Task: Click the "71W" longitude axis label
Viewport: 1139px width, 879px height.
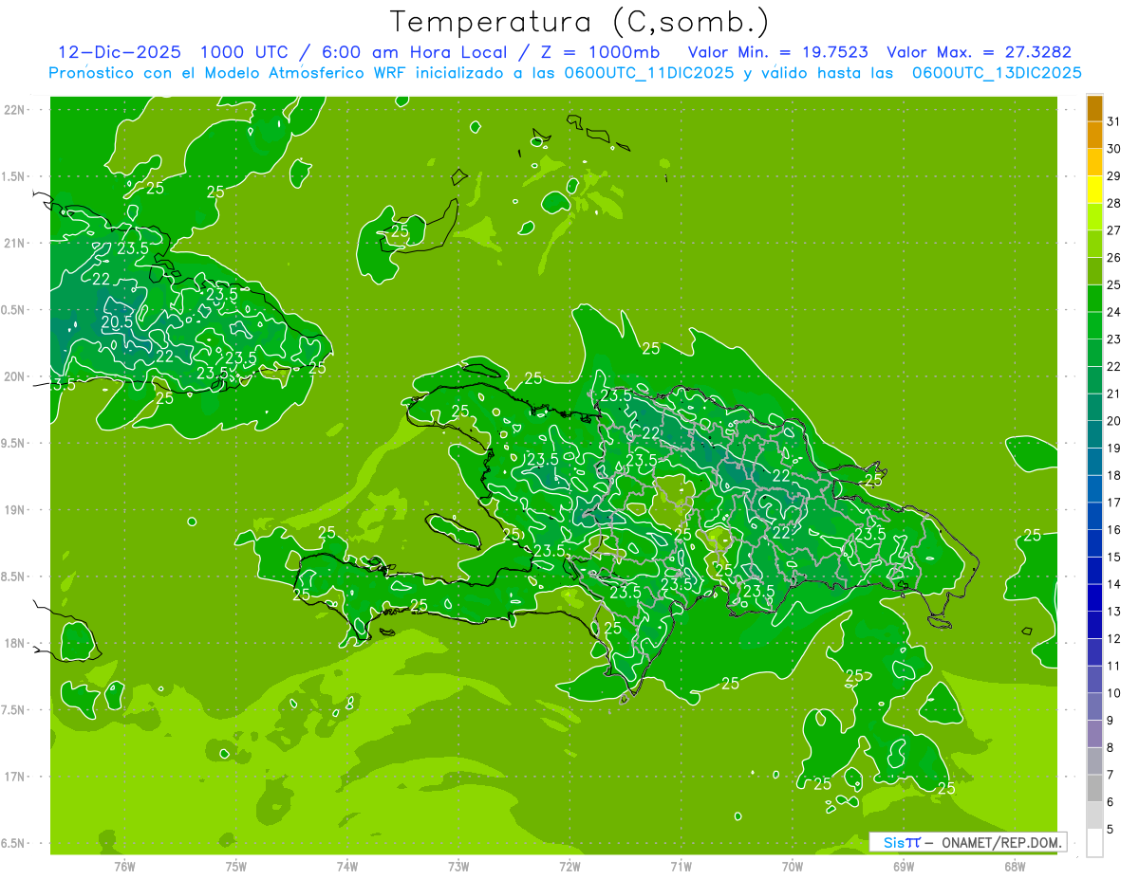Action: click(x=681, y=867)
